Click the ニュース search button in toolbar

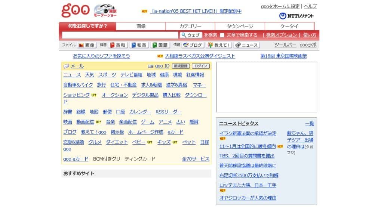coord(247,45)
